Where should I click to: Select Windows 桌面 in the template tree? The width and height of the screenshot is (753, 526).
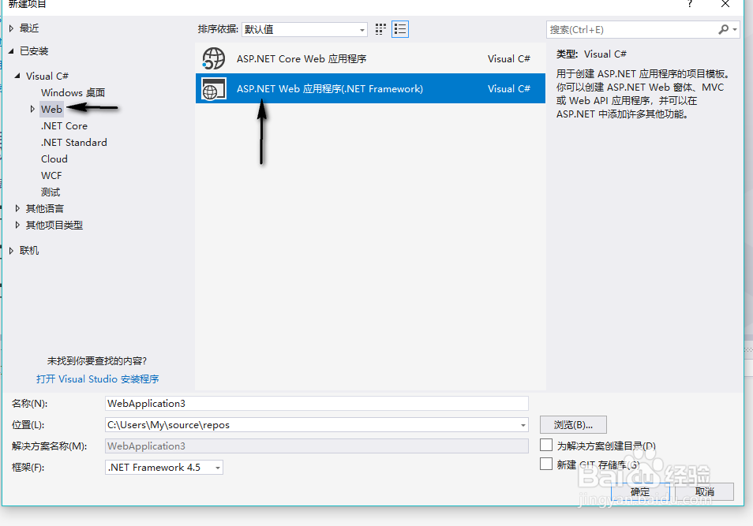74,92
